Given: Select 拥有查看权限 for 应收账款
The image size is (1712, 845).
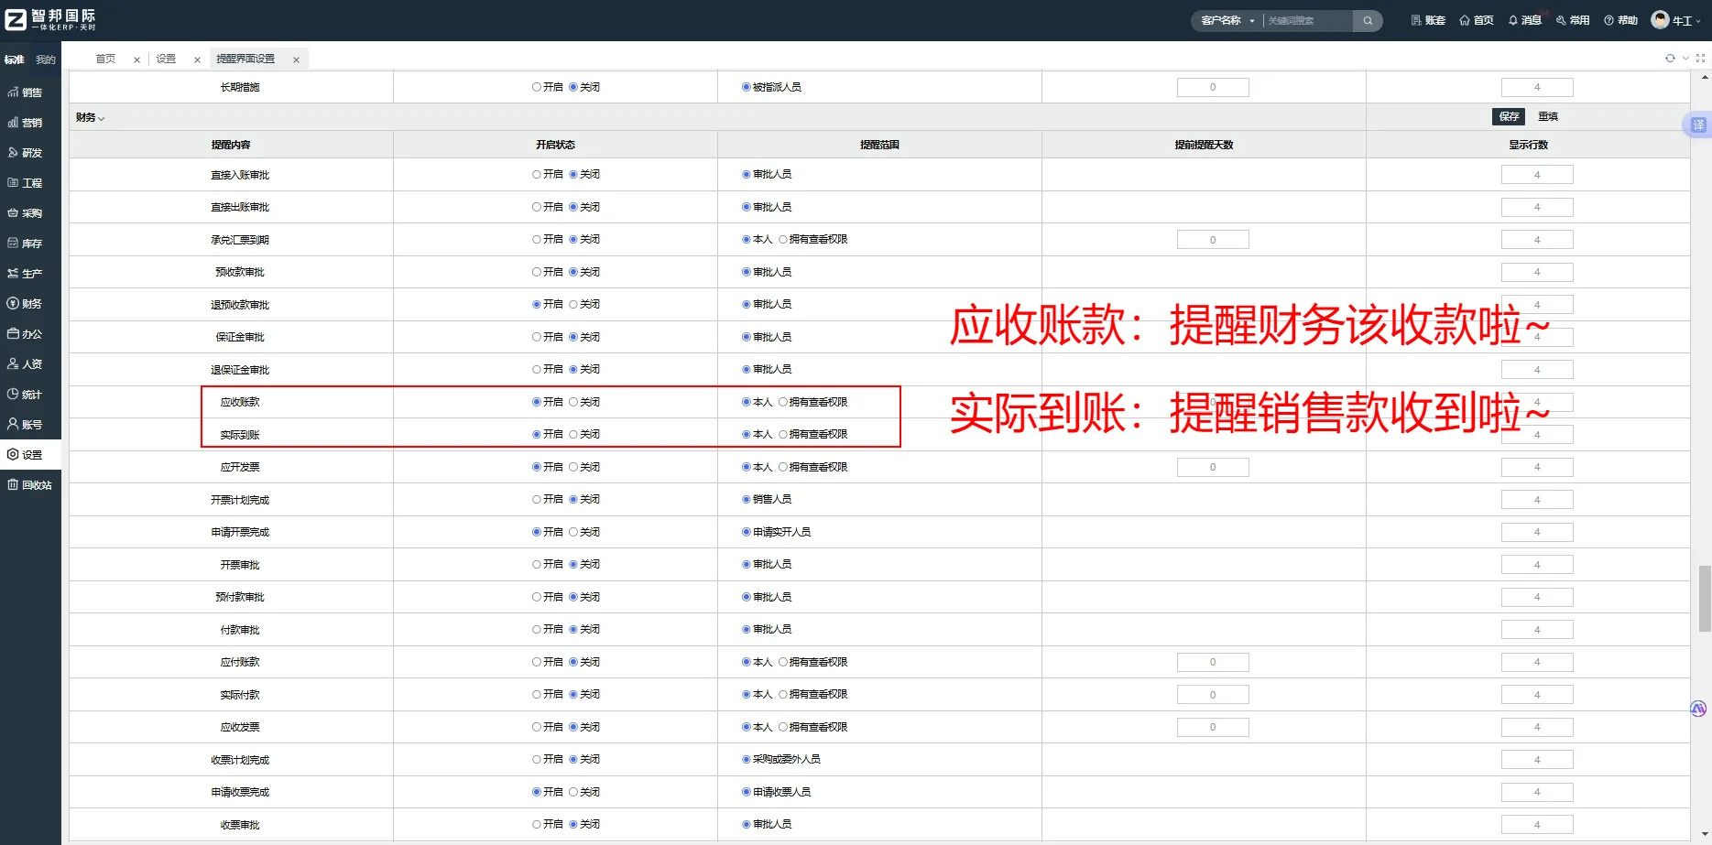Looking at the screenshot, I should [x=783, y=401].
